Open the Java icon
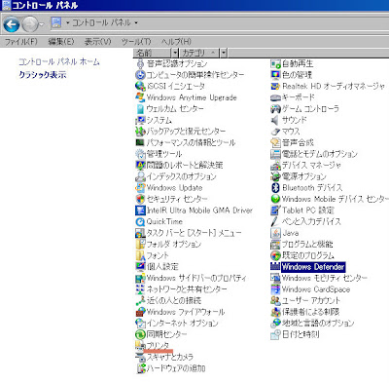The image size is (389, 383). 275,233
